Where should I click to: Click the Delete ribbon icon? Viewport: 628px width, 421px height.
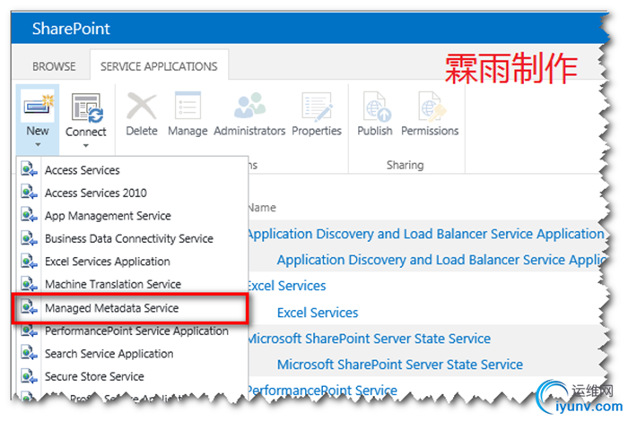[142, 107]
